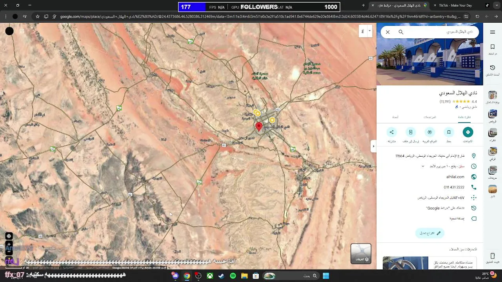Screen dimensions: 502x282
Task: Open recent place thumbnail numbered 12
Action: 493,133
